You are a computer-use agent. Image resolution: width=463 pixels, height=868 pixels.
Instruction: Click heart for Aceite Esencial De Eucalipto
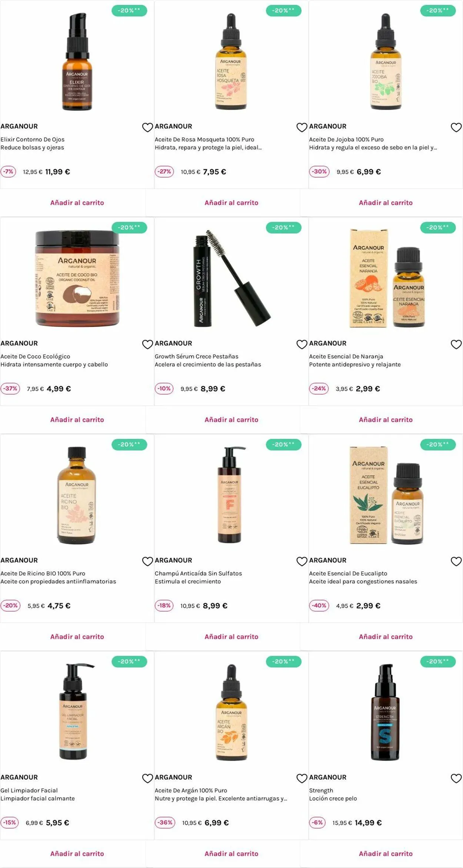pos(456,561)
